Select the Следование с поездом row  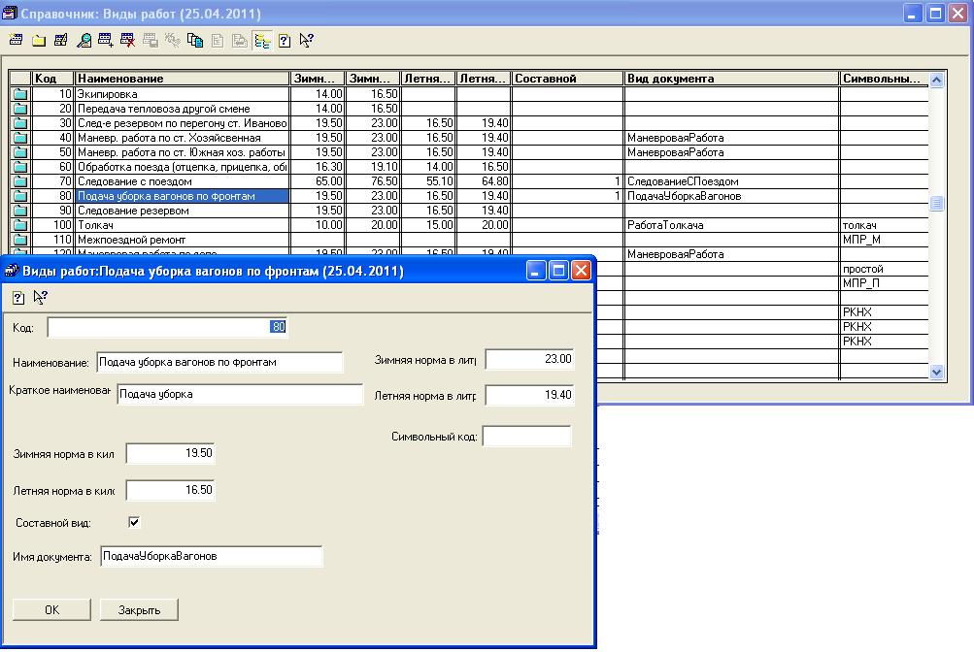pyautogui.click(x=182, y=181)
